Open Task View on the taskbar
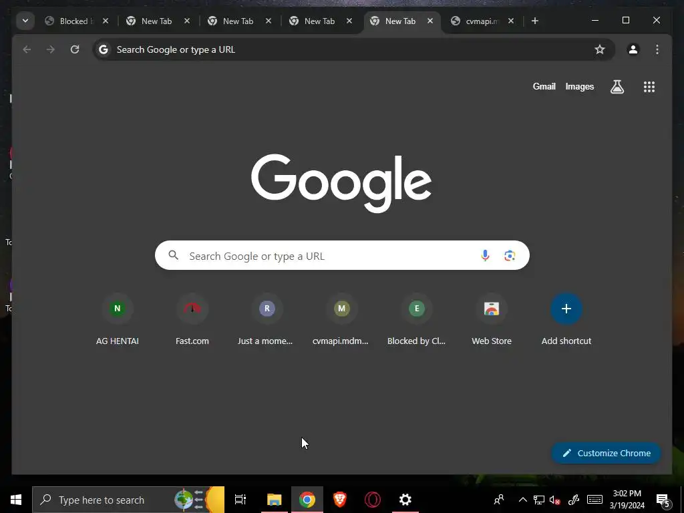The width and height of the screenshot is (684, 513). coord(240,500)
